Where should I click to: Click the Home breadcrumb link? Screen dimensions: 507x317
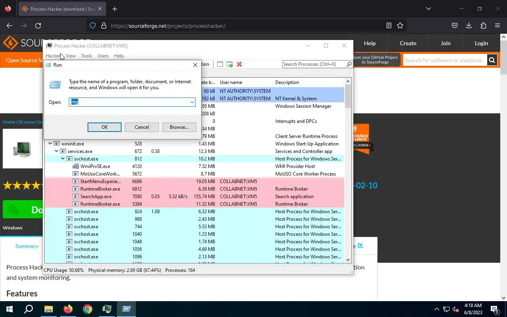pos(9,122)
